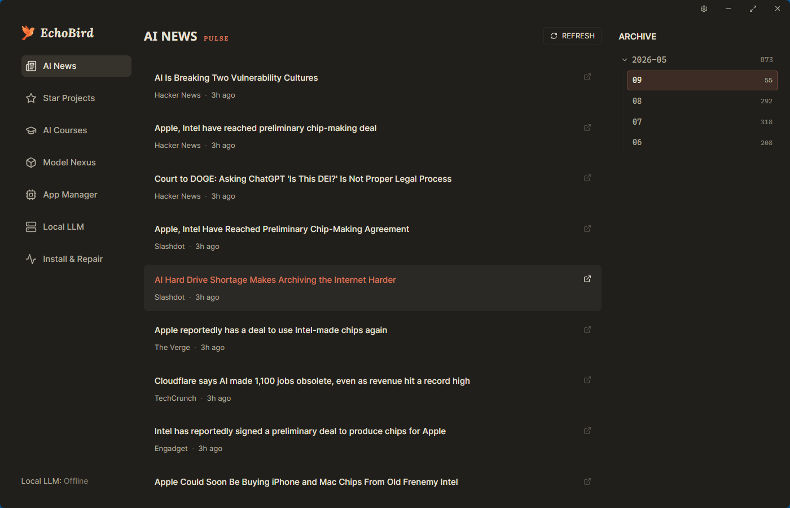Open external link for chip-making deal article
Viewport: 790px width, 508px height.
(x=587, y=128)
